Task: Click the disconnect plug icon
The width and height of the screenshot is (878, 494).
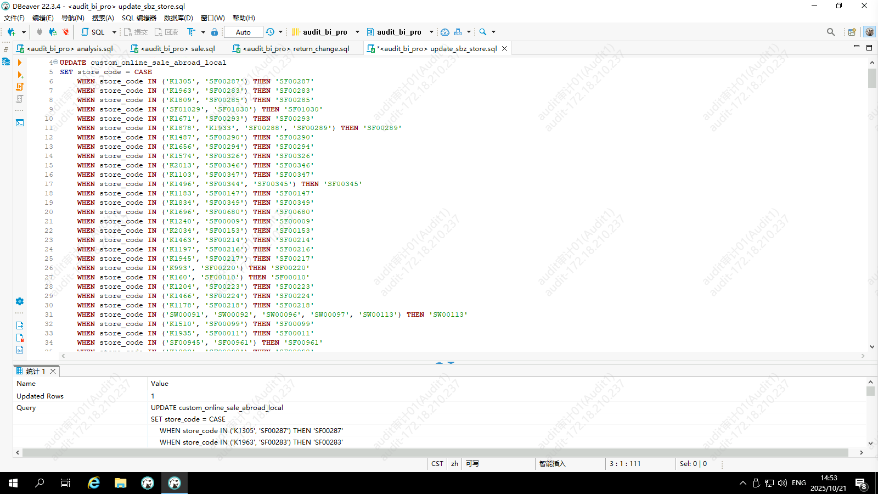Action: 66,32
